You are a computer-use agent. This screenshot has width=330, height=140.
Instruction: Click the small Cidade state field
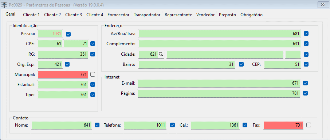tap(293, 54)
